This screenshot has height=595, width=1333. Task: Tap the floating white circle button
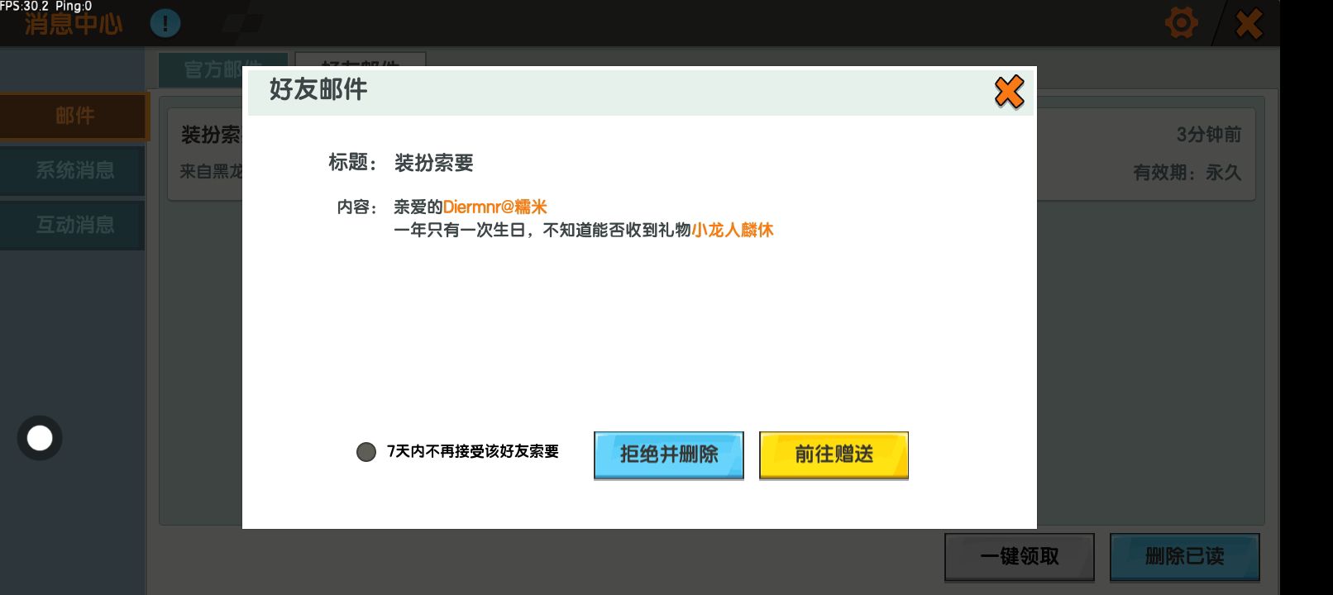click(40, 438)
